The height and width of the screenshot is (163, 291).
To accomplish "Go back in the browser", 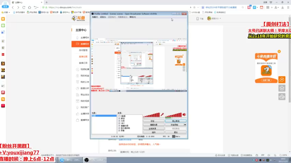I will (13, 7).
